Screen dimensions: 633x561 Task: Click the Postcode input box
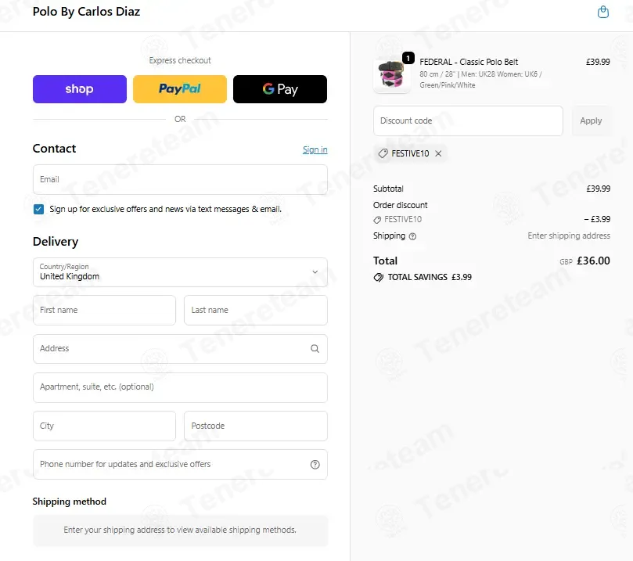point(256,426)
